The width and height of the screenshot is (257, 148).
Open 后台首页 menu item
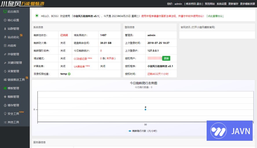click(x=13, y=12)
